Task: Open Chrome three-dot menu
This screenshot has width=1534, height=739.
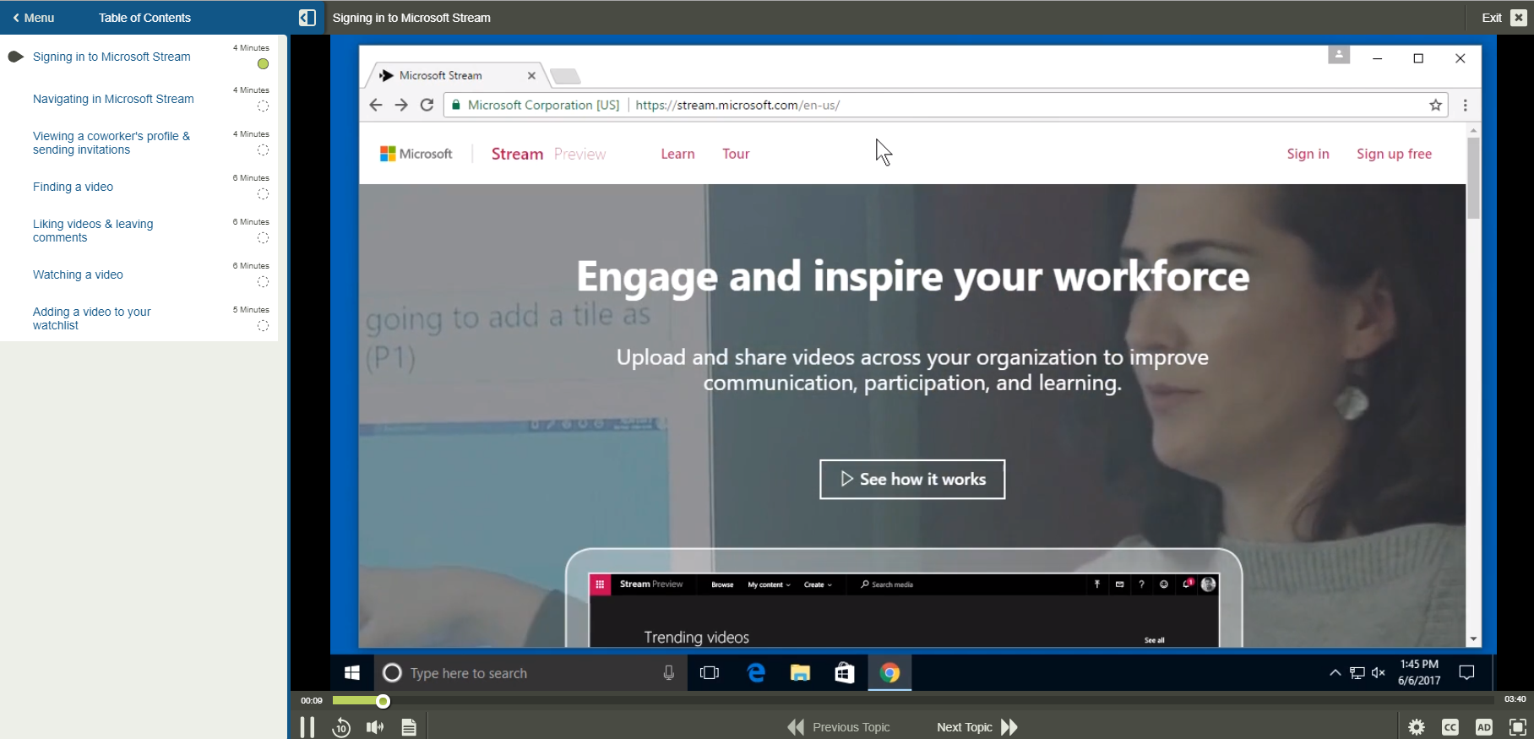Action: pos(1466,105)
